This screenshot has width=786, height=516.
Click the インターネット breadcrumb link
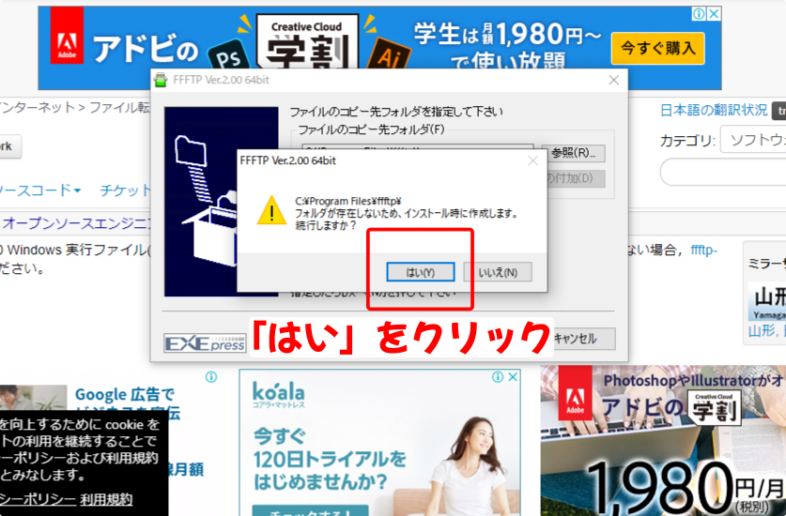pyautogui.click(x=38, y=107)
